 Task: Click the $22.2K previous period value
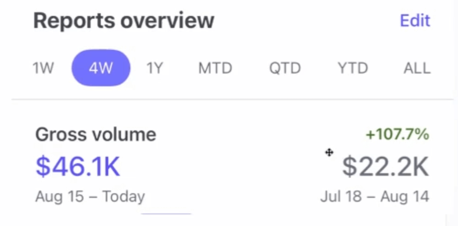[x=385, y=166]
